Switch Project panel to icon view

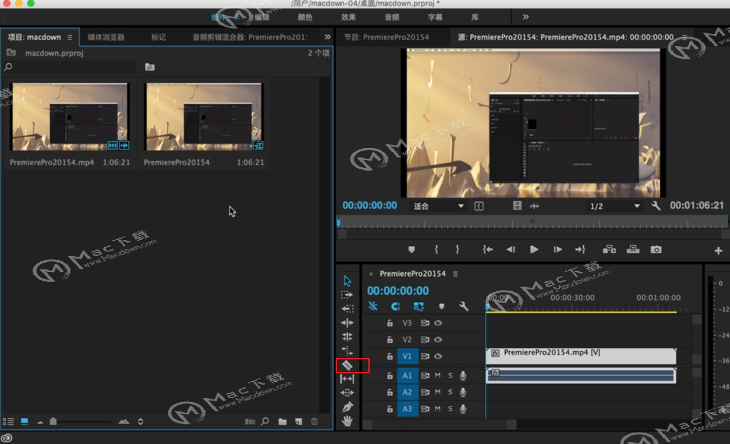point(24,422)
